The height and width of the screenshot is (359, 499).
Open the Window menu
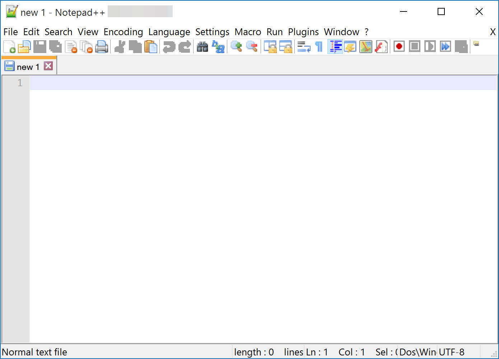[341, 32]
